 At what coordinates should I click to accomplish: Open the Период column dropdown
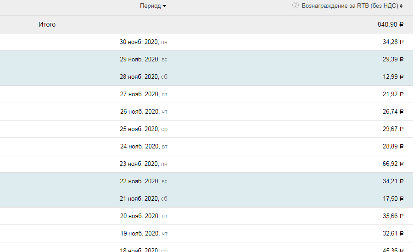[x=153, y=6]
